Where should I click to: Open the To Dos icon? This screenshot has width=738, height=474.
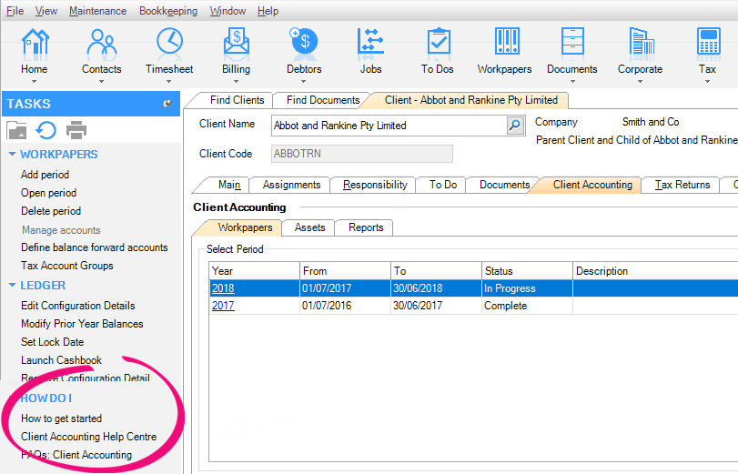coord(438,43)
